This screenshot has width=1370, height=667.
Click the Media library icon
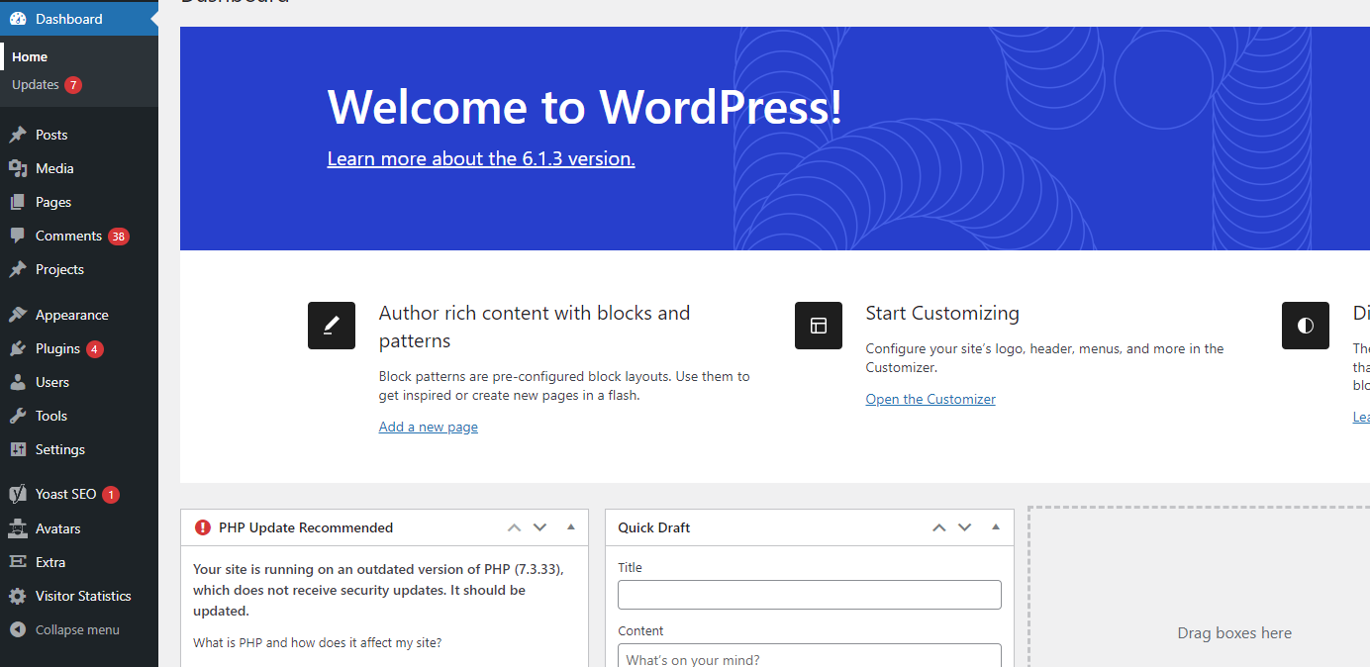coord(18,168)
